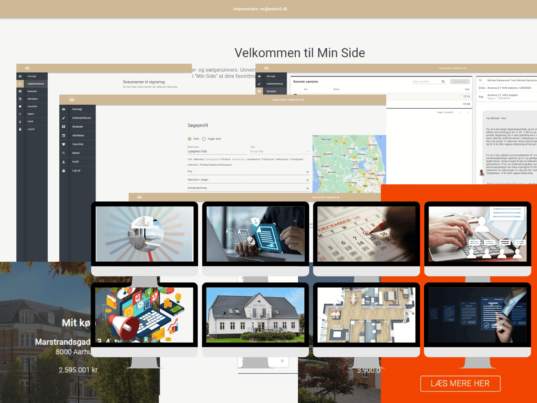537x403 pixels.
Task: Click the Ny besked button
Action: 460,81
